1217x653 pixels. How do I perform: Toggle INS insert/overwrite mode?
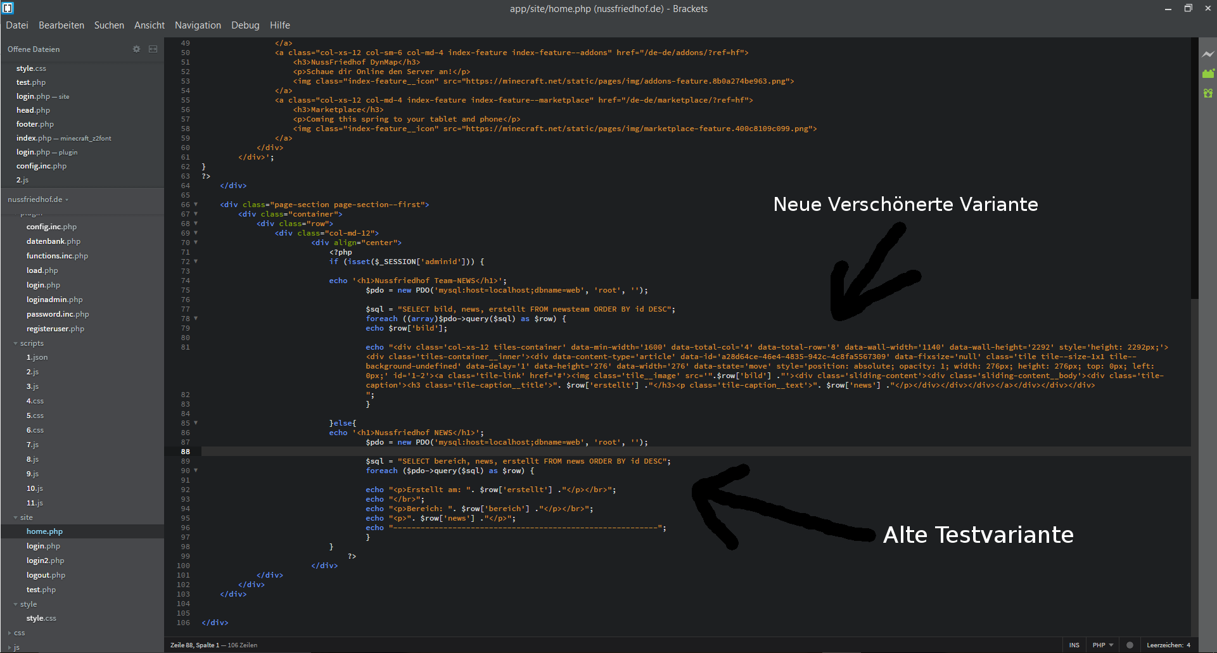click(1074, 645)
